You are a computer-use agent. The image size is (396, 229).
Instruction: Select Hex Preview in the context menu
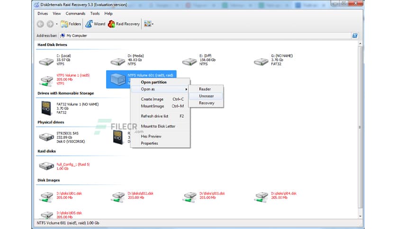click(x=160, y=136)
